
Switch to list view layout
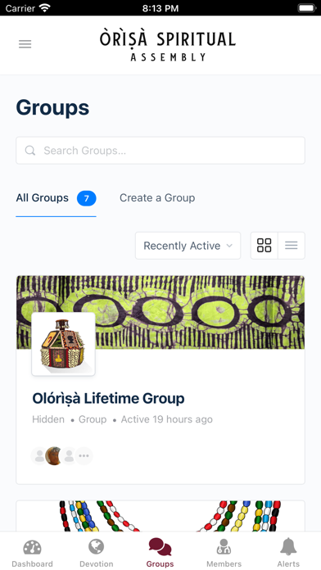click(x=292, y=246)
